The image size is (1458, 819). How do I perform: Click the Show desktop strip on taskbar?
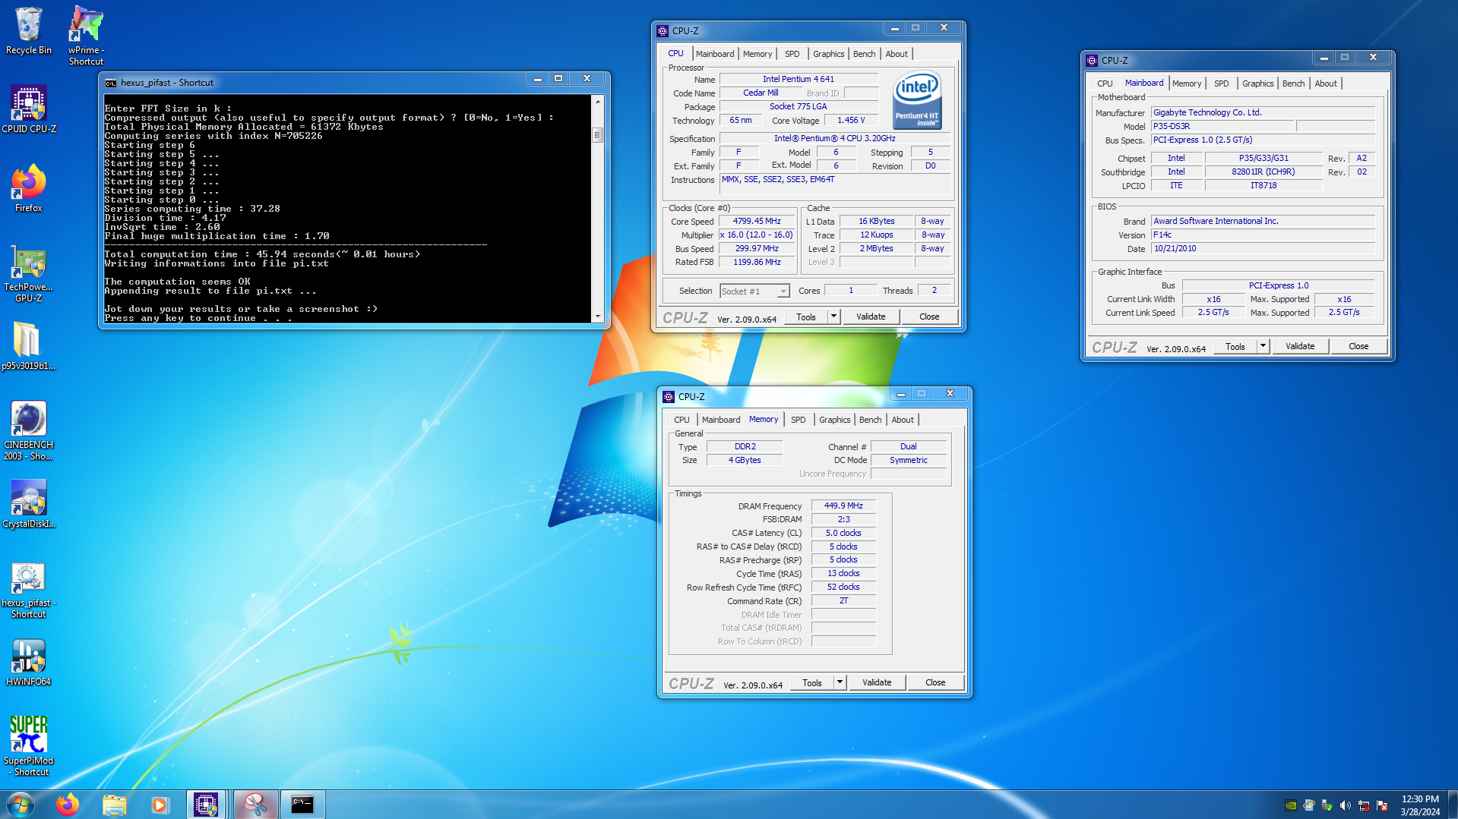pyautogui.click(x=1453, y=805)
